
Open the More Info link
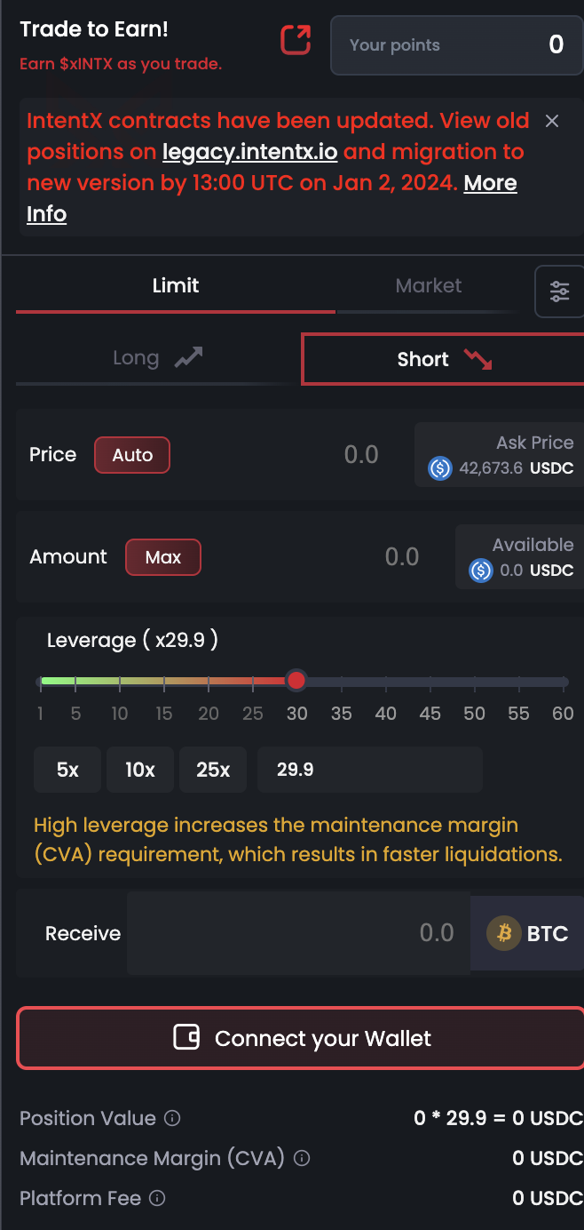point(489,183)
